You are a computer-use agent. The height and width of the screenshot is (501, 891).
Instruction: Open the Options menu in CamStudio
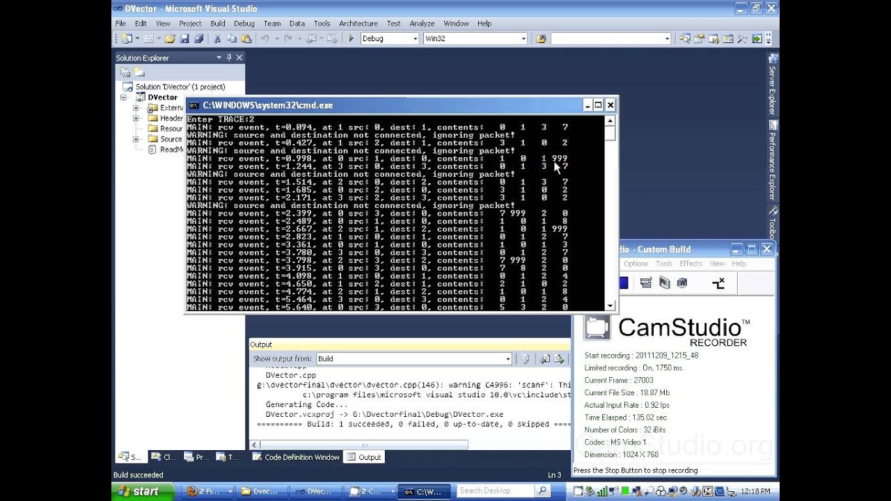(636, 264)
